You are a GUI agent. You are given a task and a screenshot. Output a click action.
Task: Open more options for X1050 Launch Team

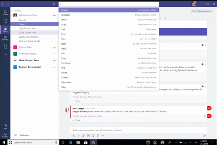tap(54, 15)
